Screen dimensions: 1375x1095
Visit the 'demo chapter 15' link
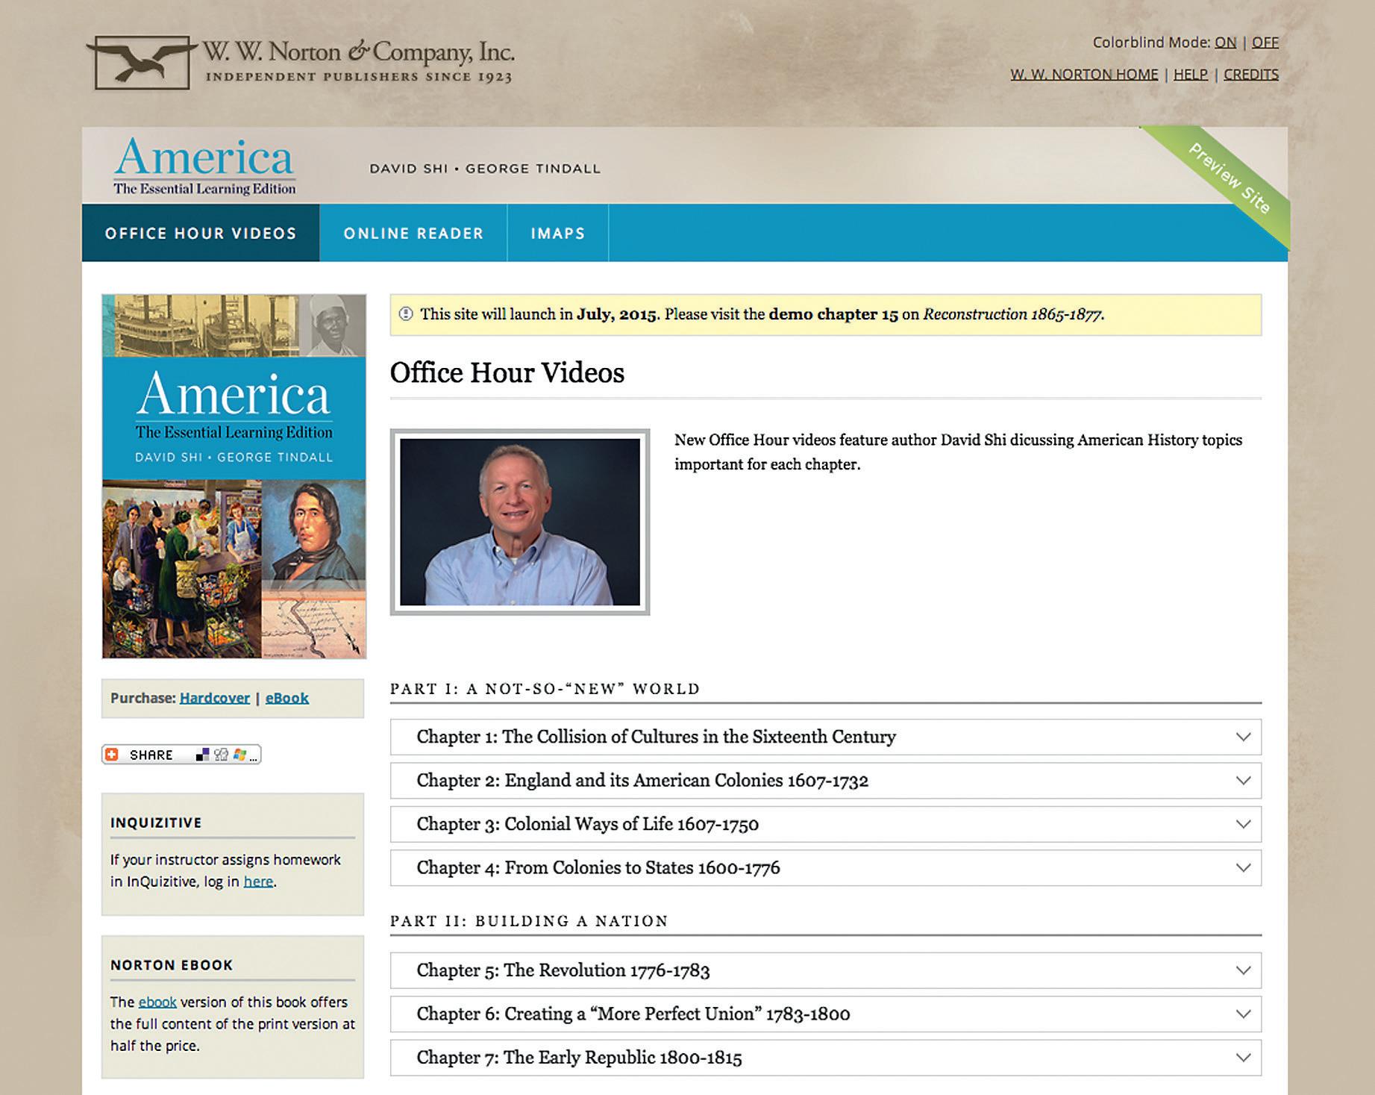[x=833, y=314]
